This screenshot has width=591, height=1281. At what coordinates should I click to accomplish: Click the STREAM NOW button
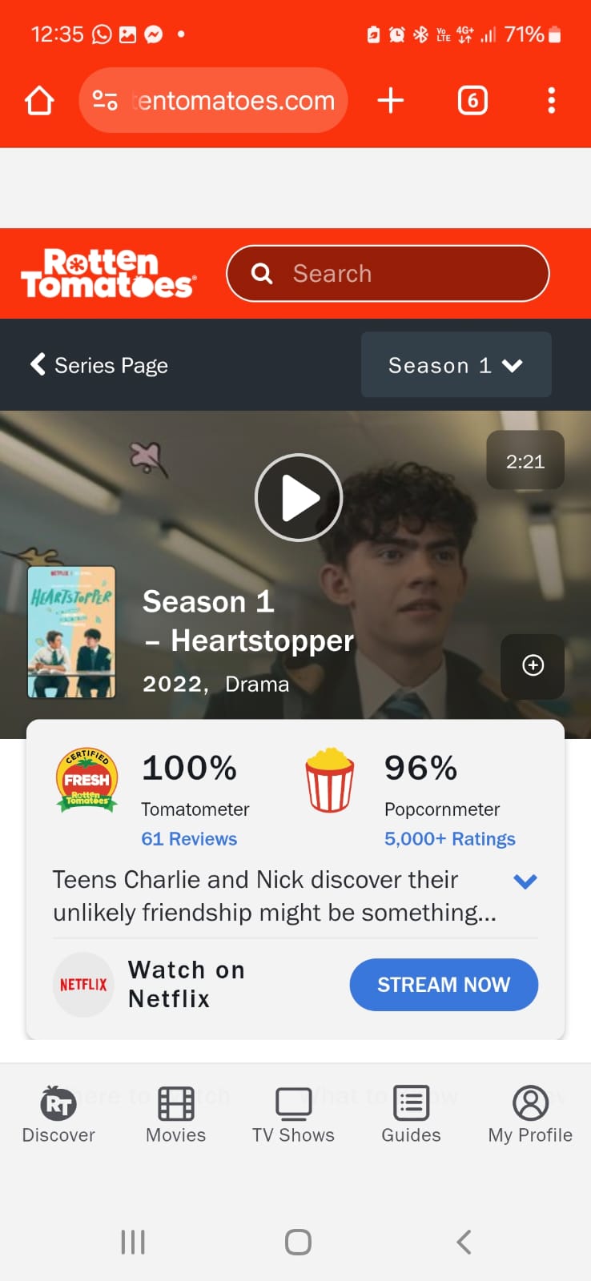tap(444, 985)
